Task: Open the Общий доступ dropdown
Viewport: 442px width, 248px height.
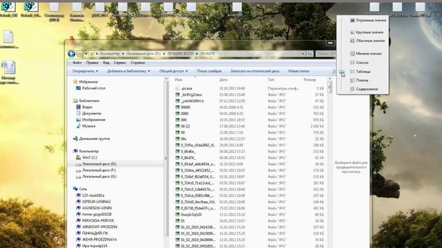Action: point(173,71)
